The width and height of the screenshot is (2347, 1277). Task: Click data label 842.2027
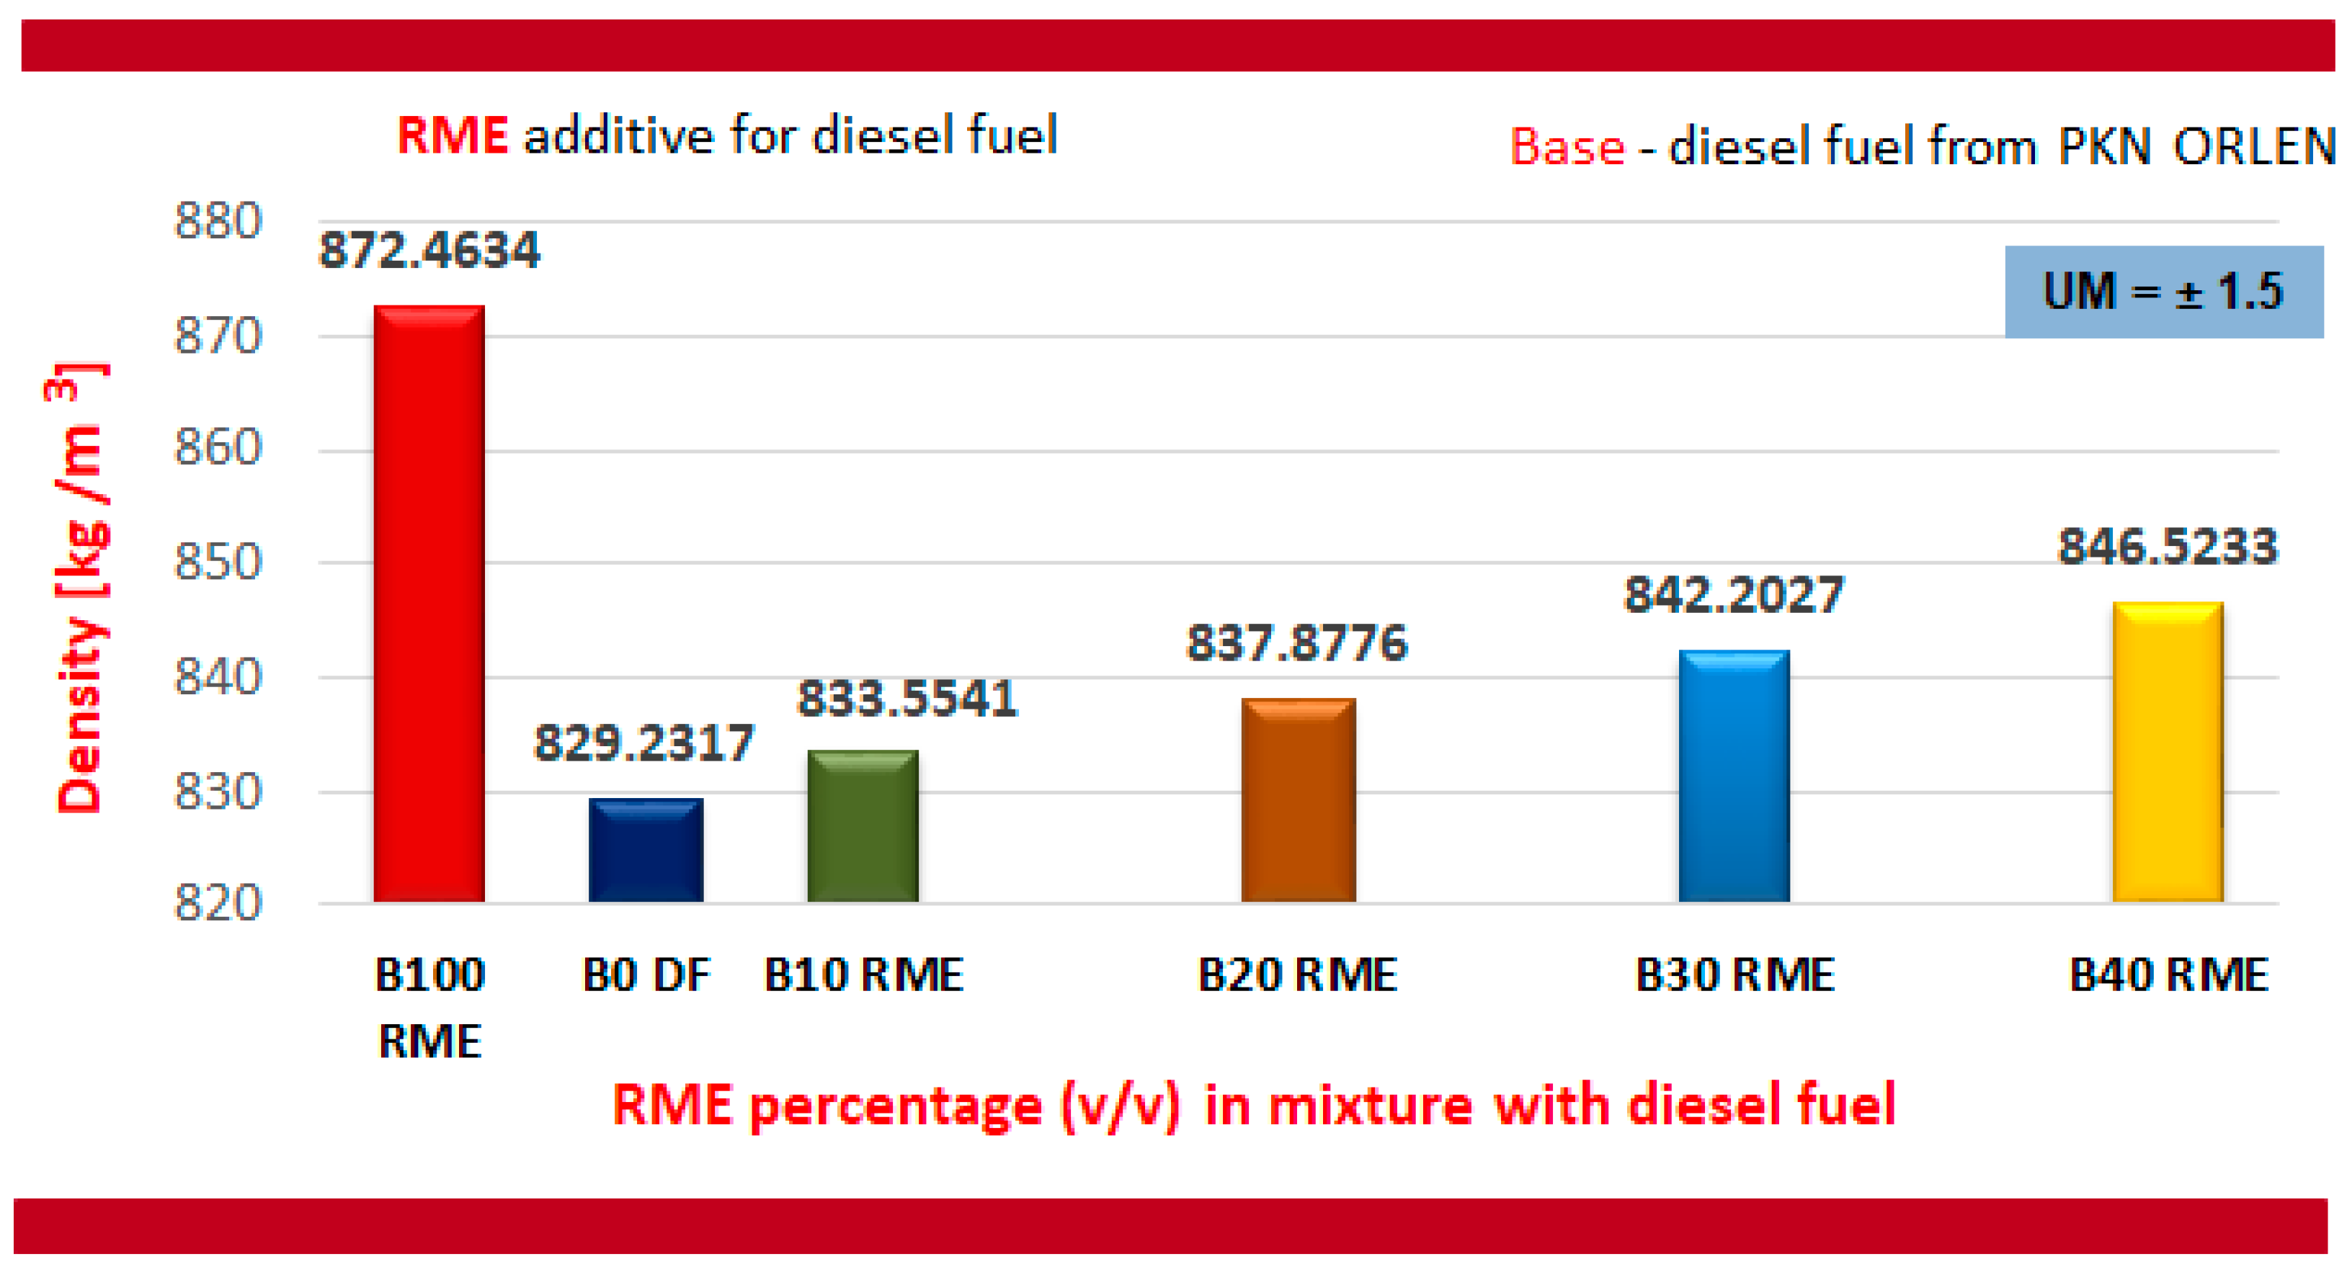click(x=1733, y=595)
